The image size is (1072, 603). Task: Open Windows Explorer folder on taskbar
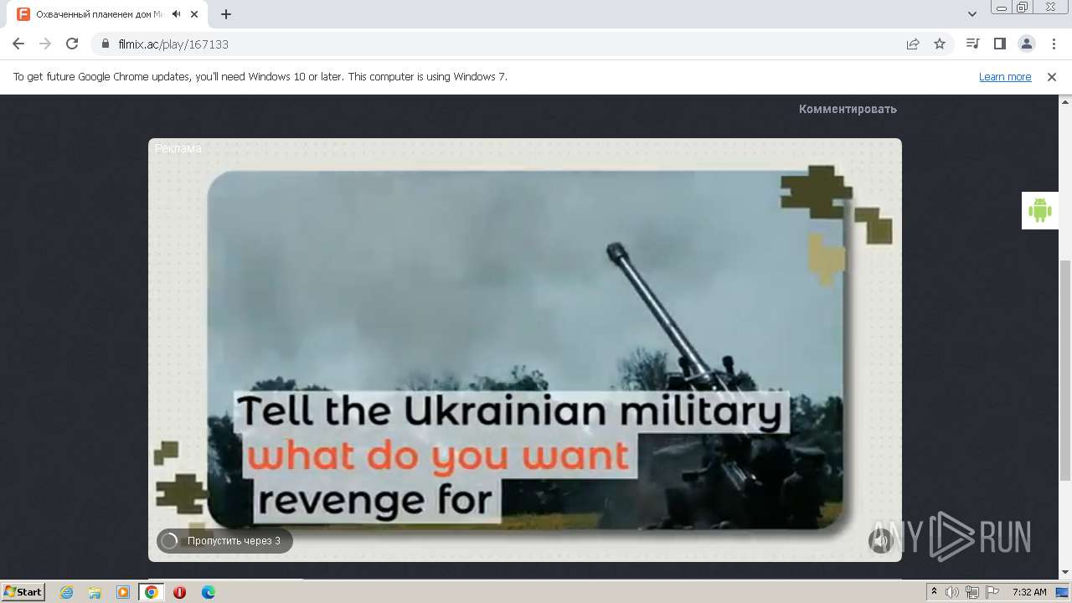95,592
